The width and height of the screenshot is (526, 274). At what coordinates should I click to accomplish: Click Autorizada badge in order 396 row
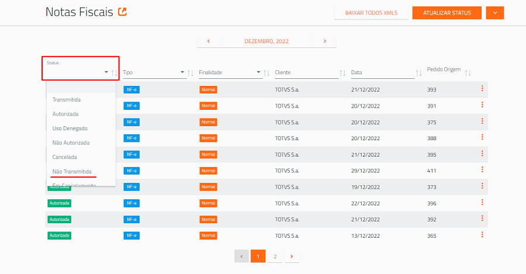[60, 203]
